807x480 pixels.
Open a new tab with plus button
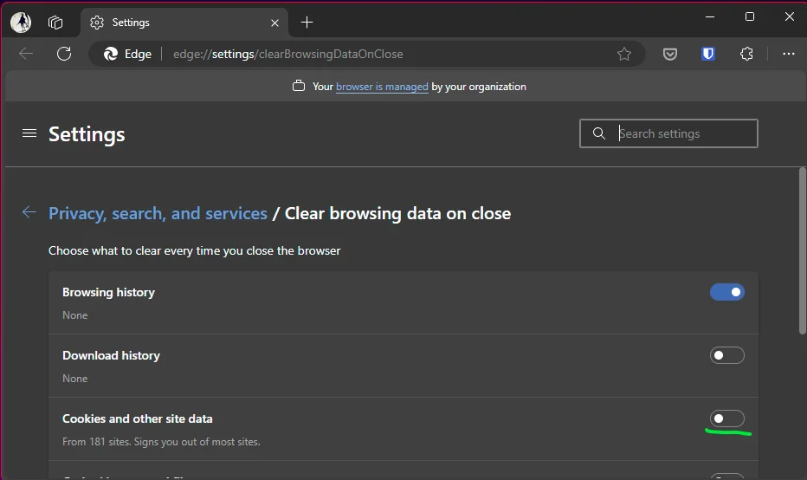(x=307, y=23)
